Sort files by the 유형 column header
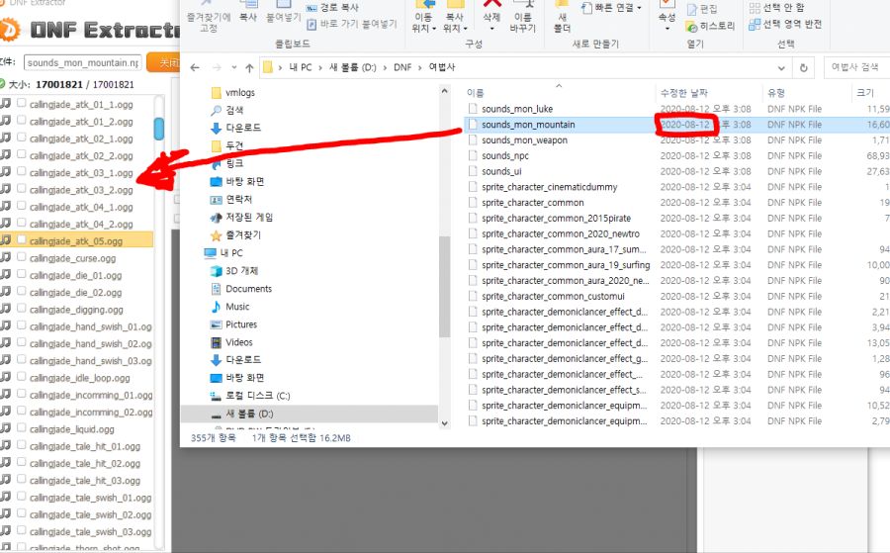 [x=776, y=93]
